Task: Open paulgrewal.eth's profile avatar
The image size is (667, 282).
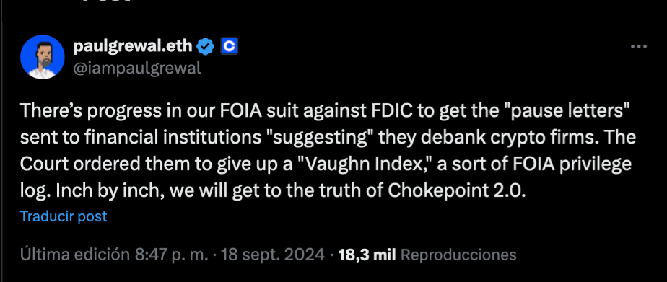Action: (x=43, y=57)
